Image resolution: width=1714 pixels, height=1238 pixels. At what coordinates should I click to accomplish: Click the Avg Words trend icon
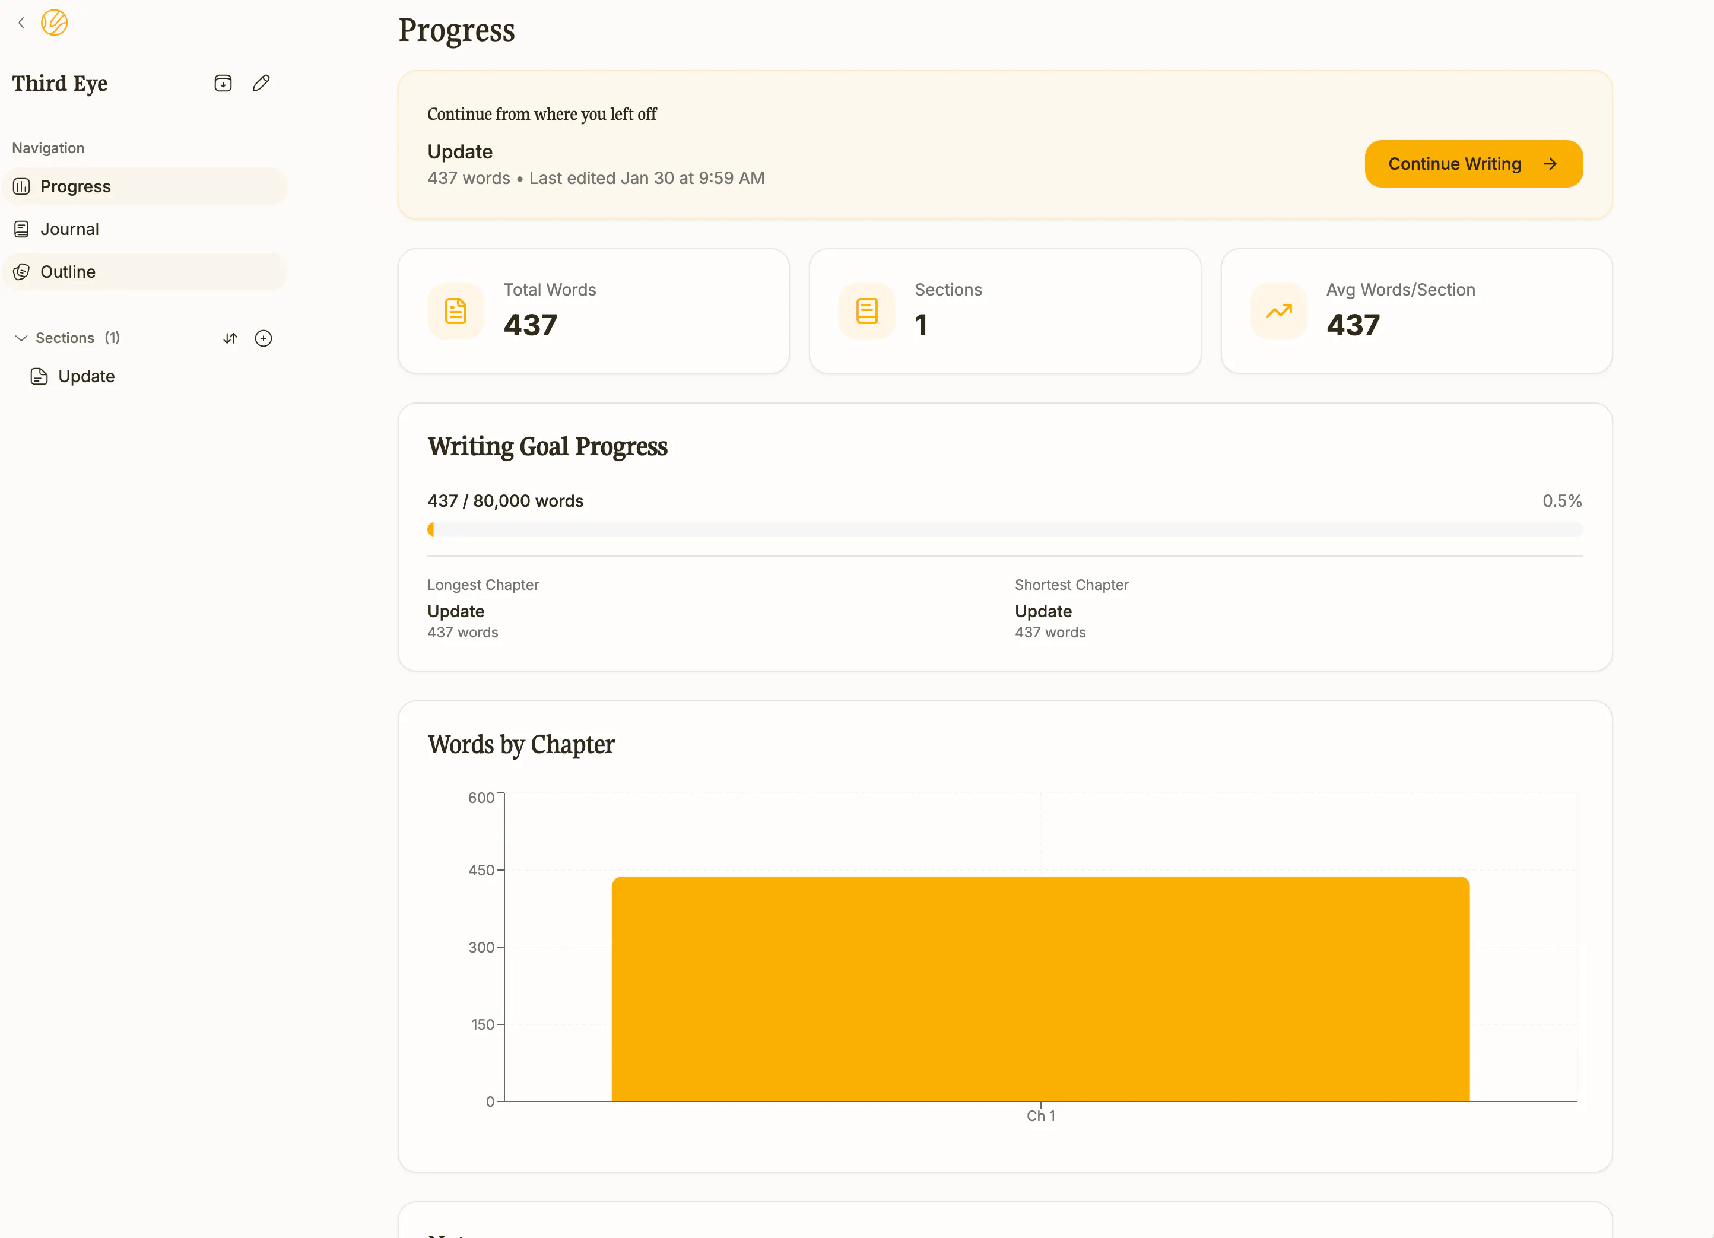(1279, 310)
